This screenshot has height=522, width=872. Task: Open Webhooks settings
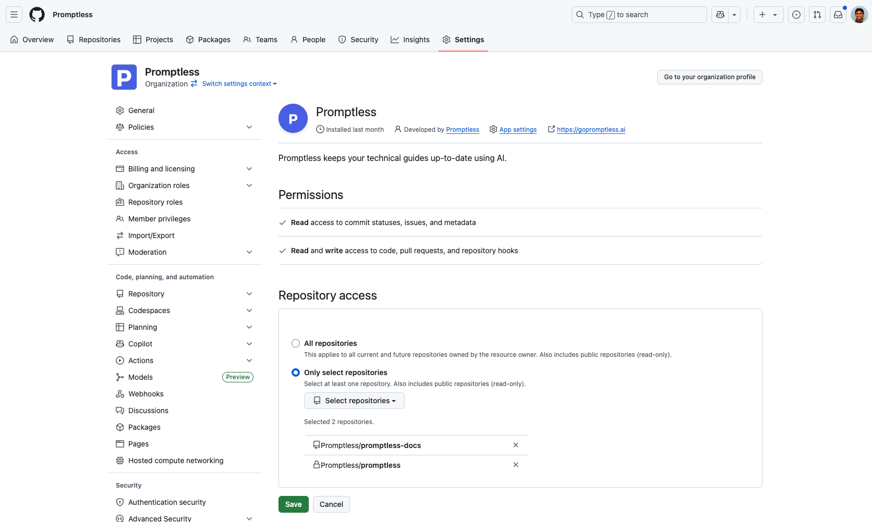click(x=185, y=394)
